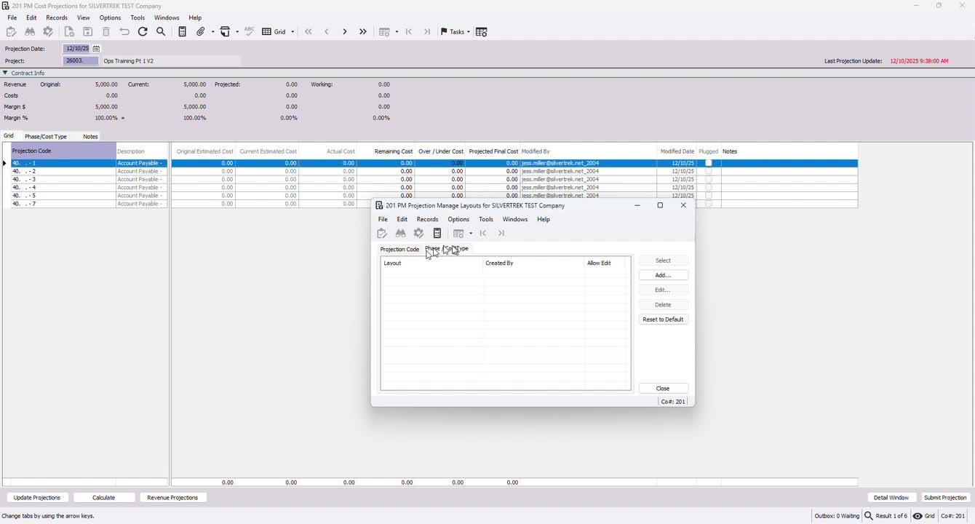This screenshot has width=975, height=524.
Task: Click the eye icon beside Grid in status bar
Action: [x=918, y=516]
